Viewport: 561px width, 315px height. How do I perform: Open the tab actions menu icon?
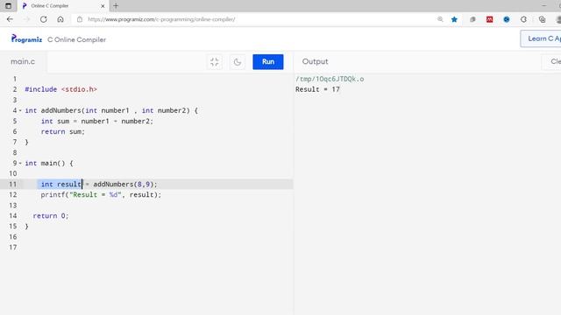pyautogui.click(x=8, y=6)
